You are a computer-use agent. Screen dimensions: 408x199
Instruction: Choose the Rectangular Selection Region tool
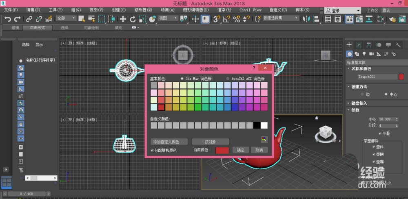point(101,19)
